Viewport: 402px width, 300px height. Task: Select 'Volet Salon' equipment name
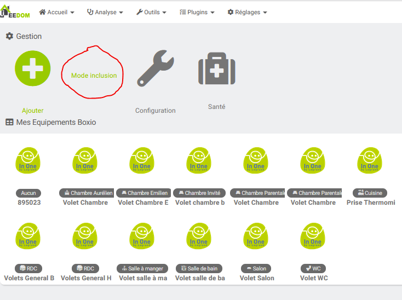click(x=257, y=278)
